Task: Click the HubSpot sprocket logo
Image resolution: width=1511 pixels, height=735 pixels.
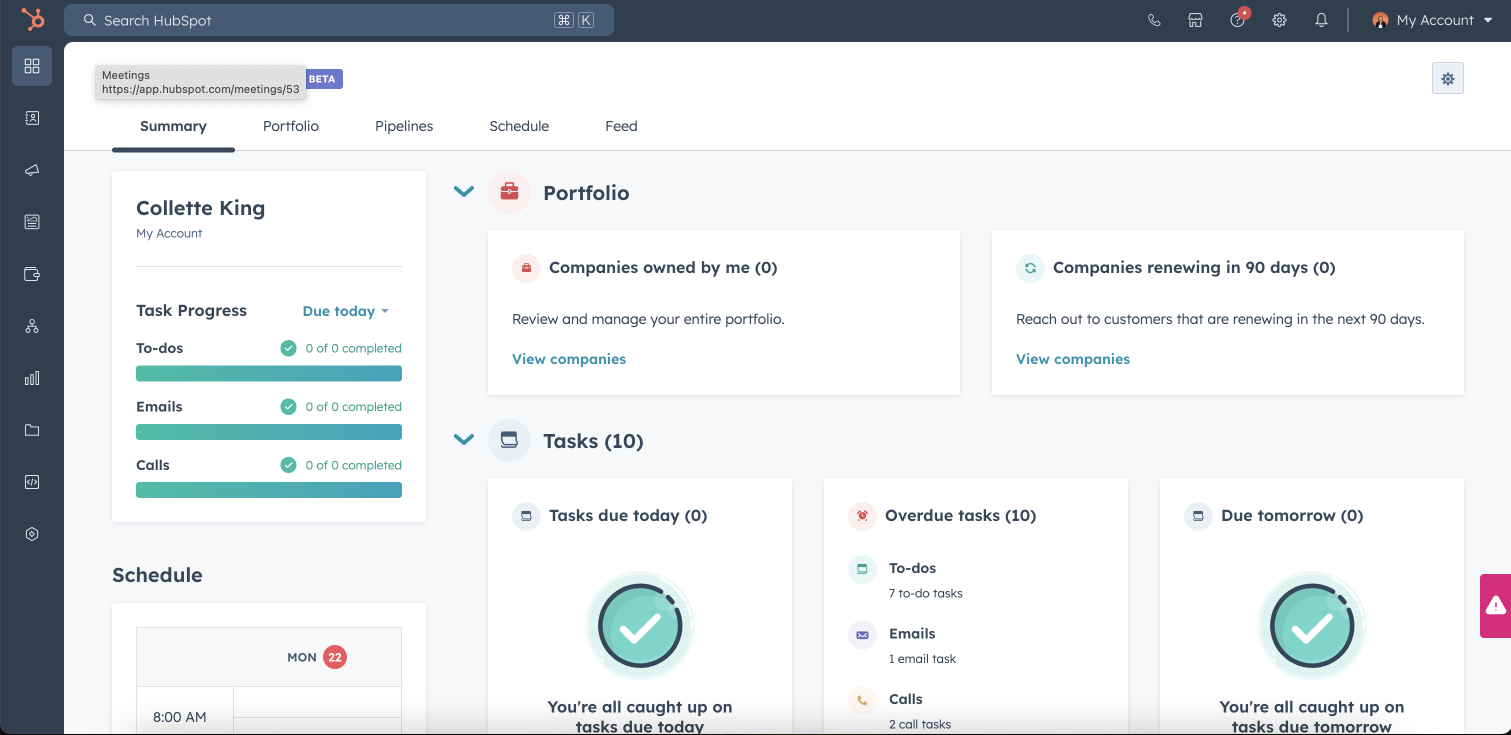Action: (33, 19)
